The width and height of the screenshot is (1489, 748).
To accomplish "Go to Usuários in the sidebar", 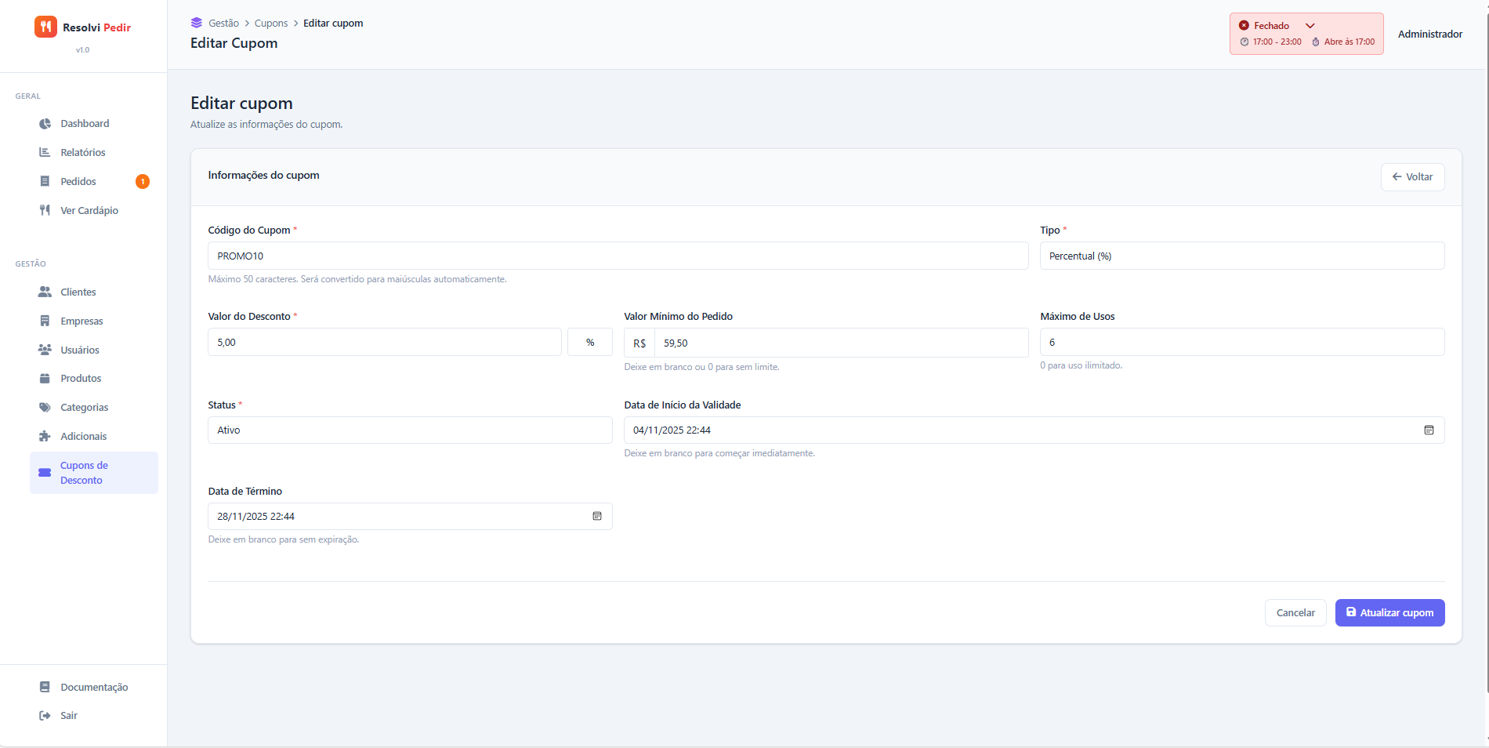I will click(x=80, y=350).
